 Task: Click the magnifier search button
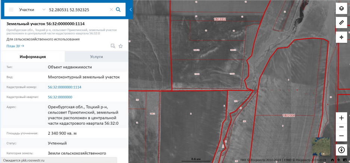pos(118,9)
